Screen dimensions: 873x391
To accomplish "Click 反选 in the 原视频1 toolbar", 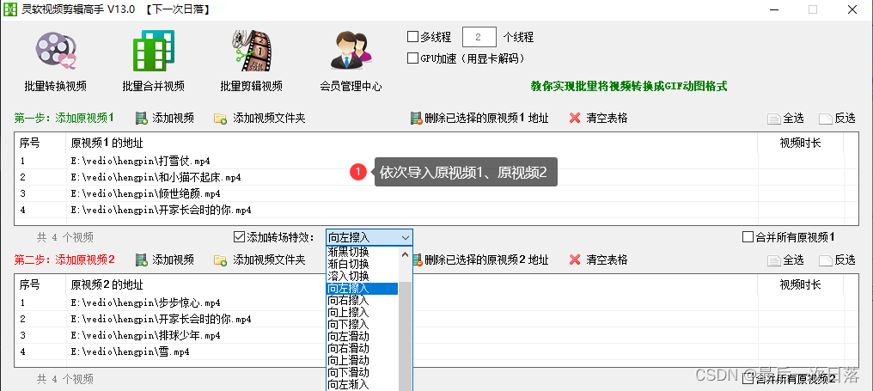I will [x=837, y=118].
